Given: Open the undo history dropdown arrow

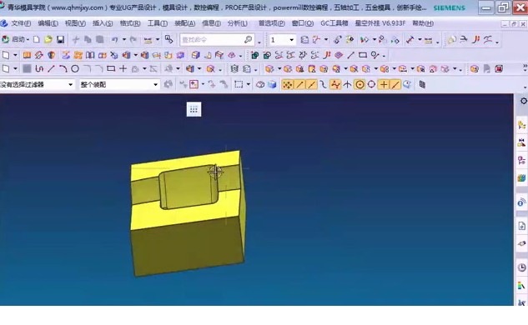Looking at the screenshot, I should (x=124, y=40).
